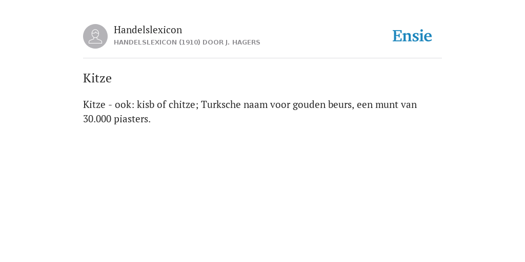Click the word Turksche in the definition

point(221,104)
